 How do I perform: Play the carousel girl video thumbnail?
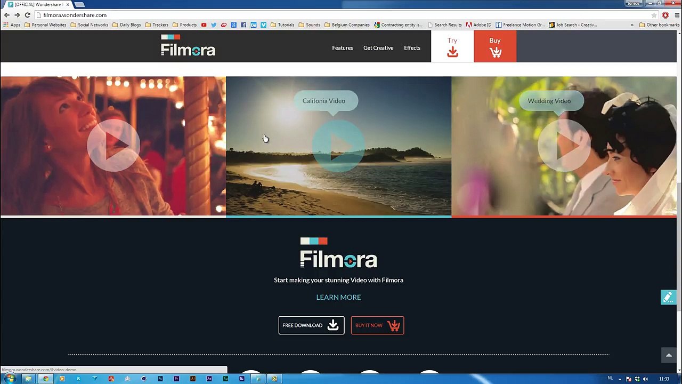pyautogui.click(x=113, y=145)
